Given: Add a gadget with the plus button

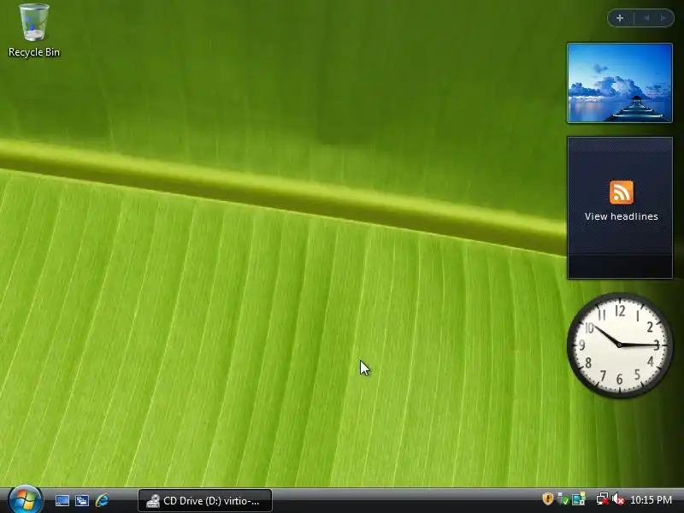Looking at the screenshot, I should click(x=620, y=18).
